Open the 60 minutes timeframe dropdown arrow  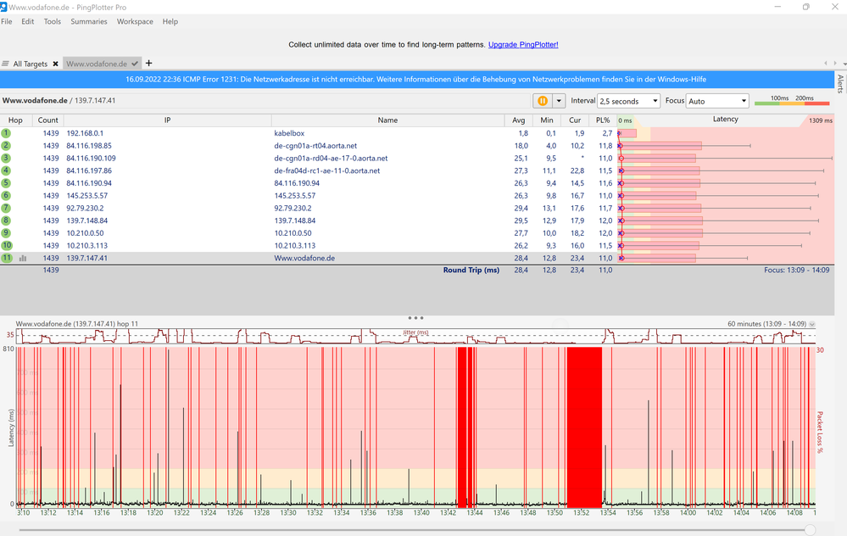(812, 324)
